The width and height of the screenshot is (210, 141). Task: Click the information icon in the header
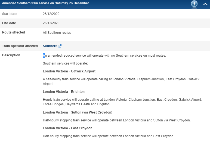pos(194,4)
